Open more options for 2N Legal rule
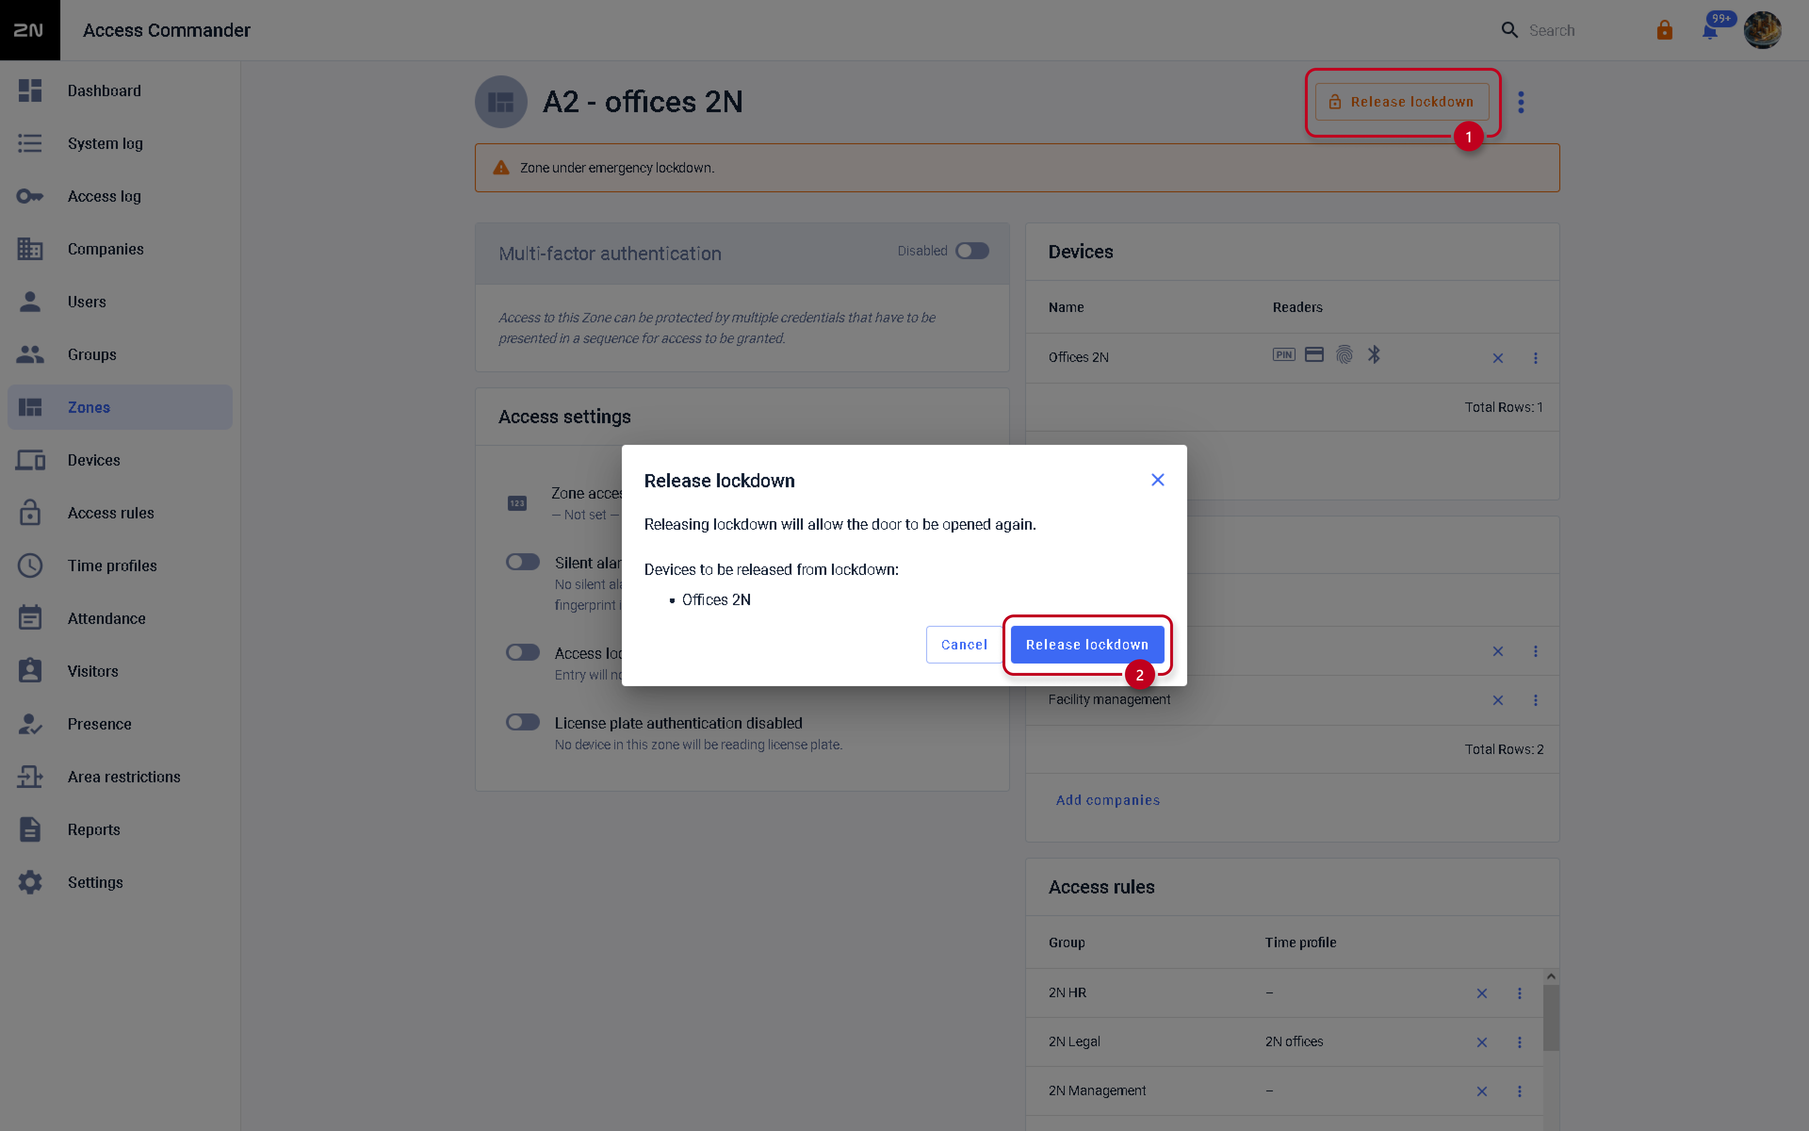The image size is (1809, 1131). click(1520, 1042)
